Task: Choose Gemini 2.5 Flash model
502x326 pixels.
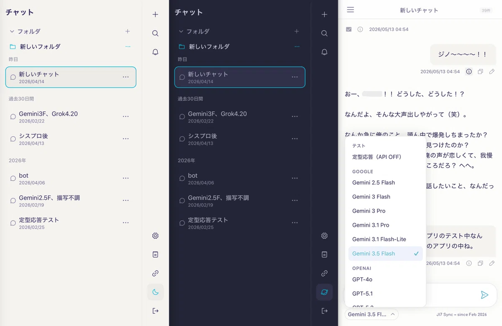Action: (385, 183)
